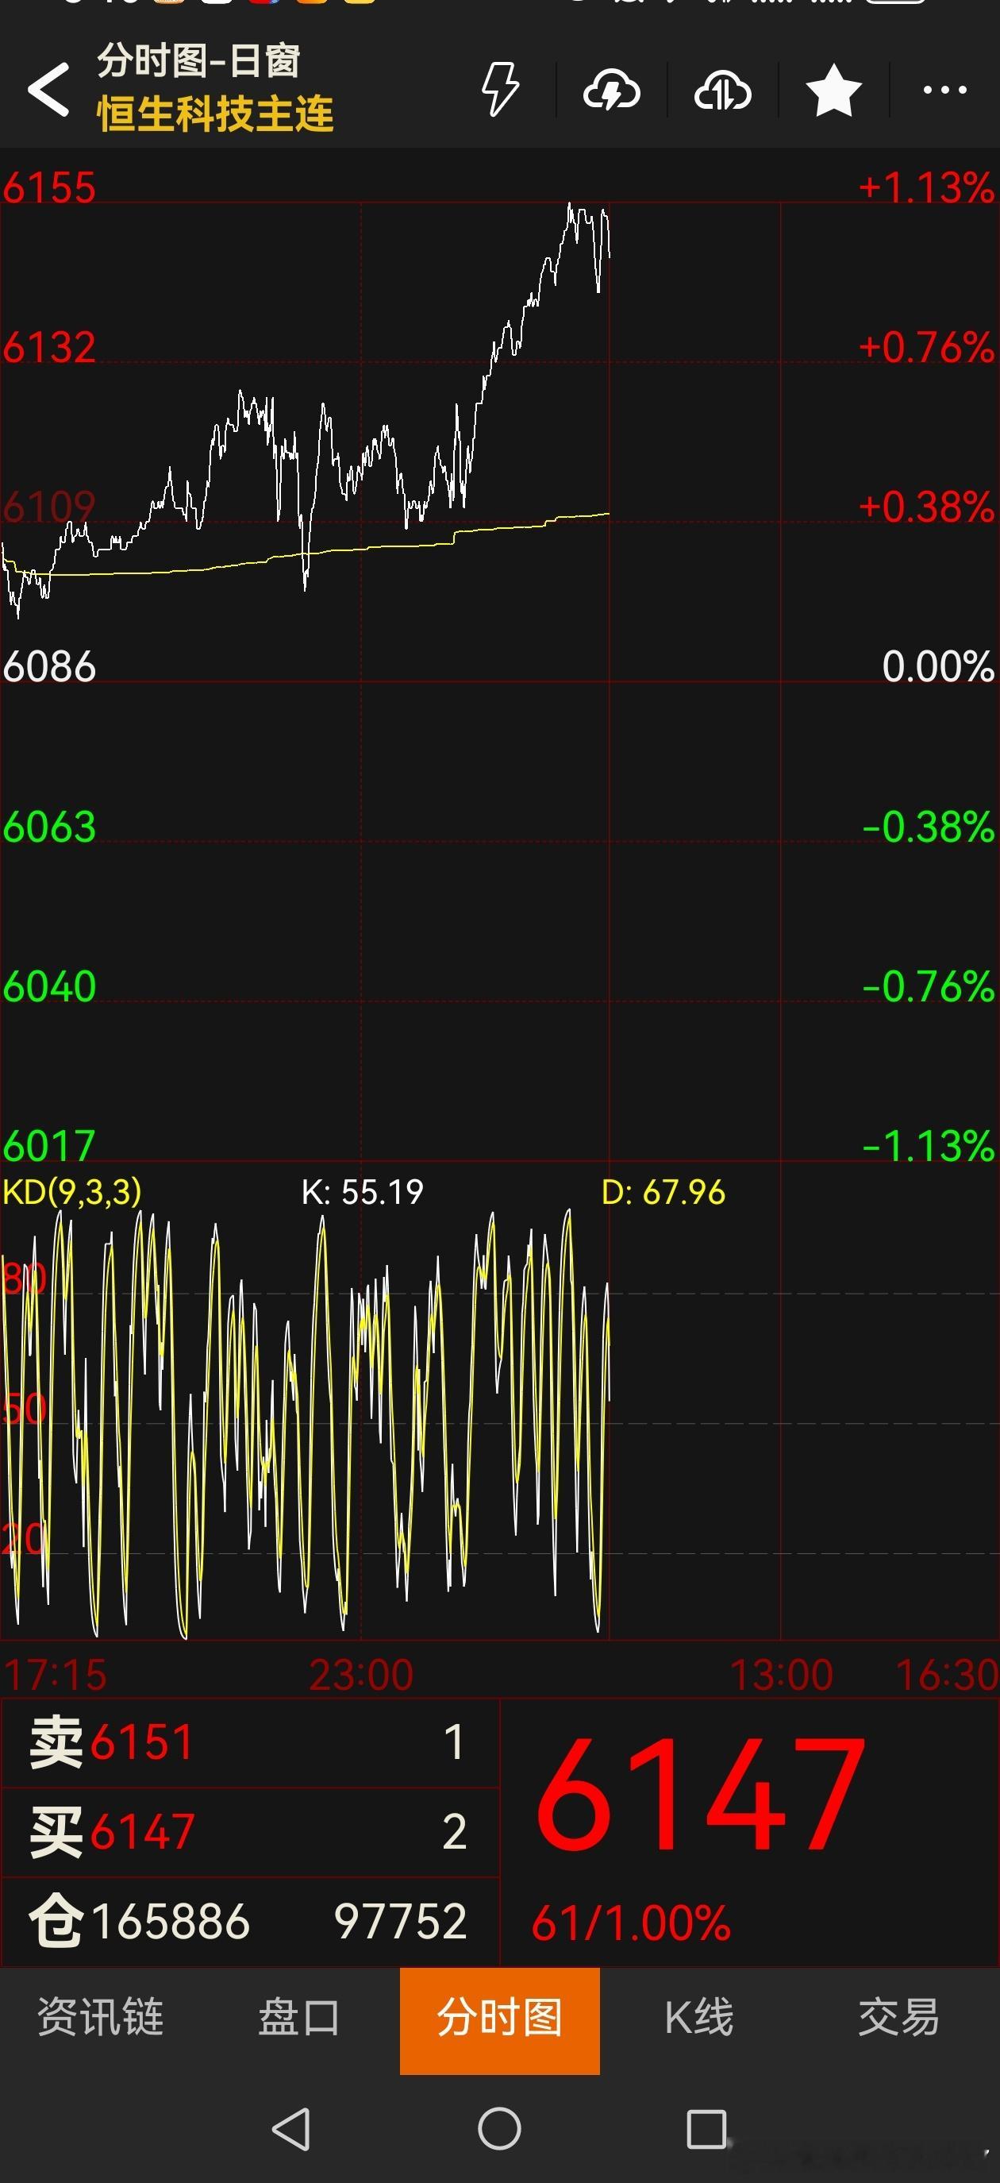Viewport: 1000px width, 2183px height.
Task: Tap the 97752 volume figure
Action: coord(400,1920)
